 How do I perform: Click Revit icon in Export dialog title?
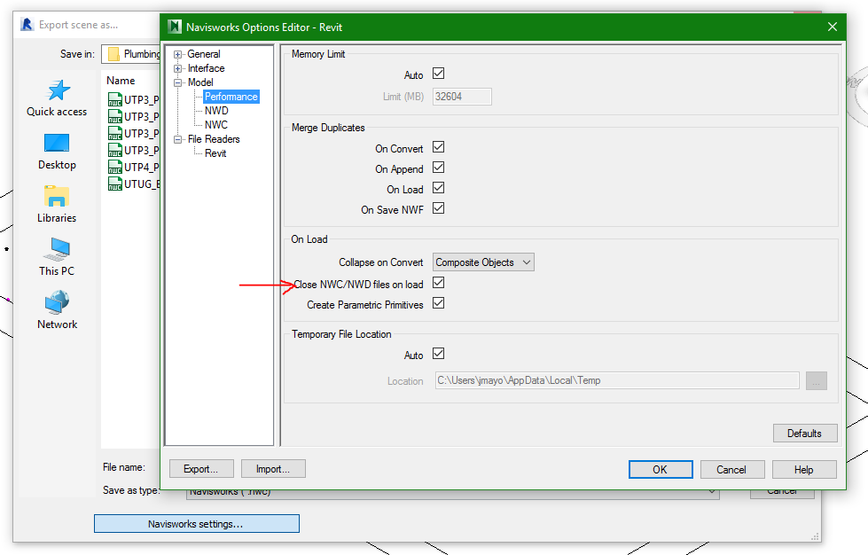[27, 25]
